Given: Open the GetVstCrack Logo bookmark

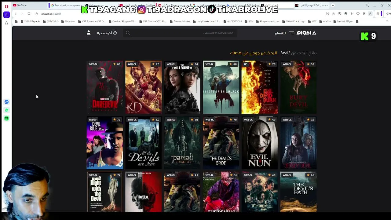Looking at the screenshot, I should click(294, 21).
